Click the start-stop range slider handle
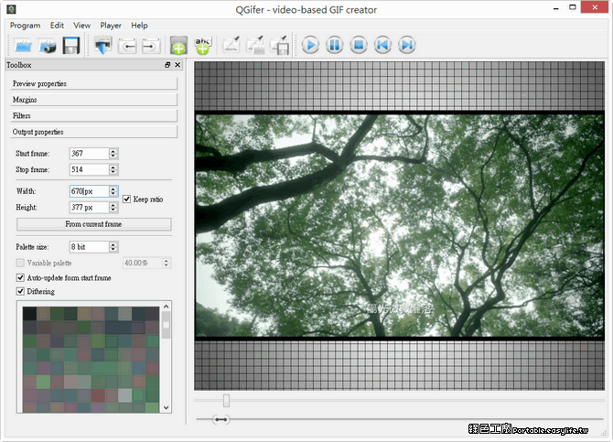This screenshot has height=442, width=613. click(221, 420)
